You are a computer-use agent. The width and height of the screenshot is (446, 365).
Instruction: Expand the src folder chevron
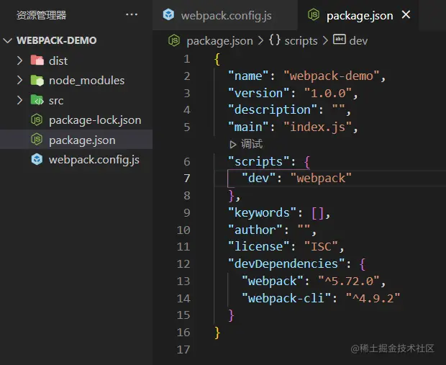(x=19, y=100)
